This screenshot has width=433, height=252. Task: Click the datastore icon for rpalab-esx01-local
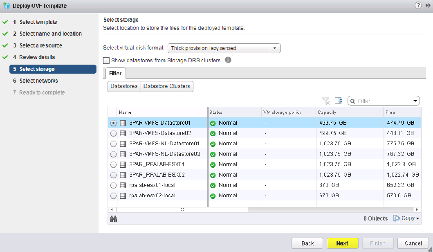click(123, 185)
